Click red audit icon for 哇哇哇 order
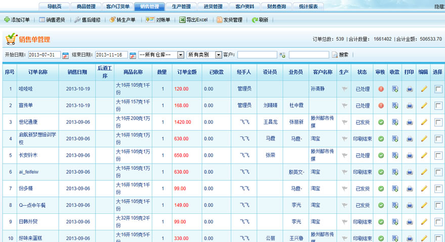This screenshot has width=445, height=242. tap(381, 89)
